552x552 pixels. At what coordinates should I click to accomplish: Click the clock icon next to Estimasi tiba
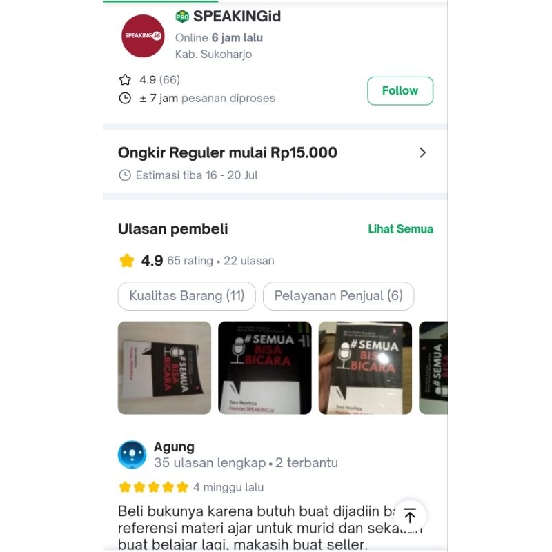pyautogui.click(x=125, y=175)
